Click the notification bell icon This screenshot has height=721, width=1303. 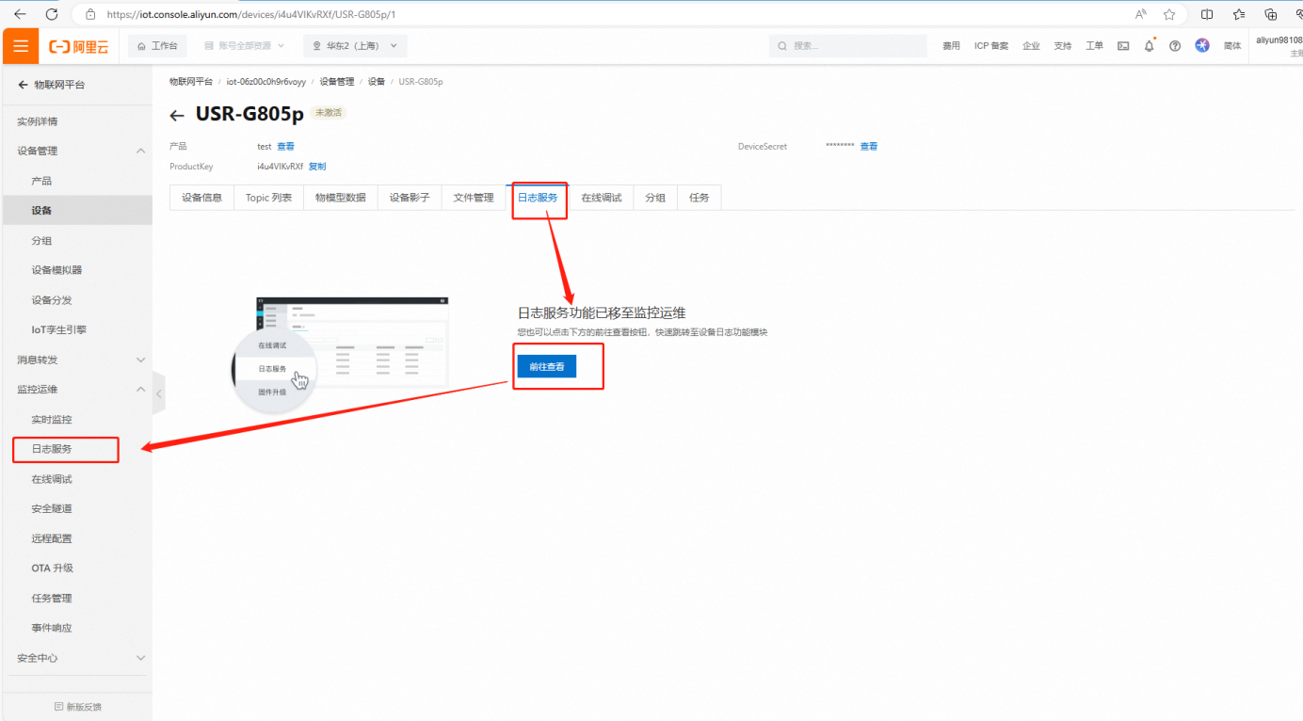pyautogui.click(x=1149, y=46)
